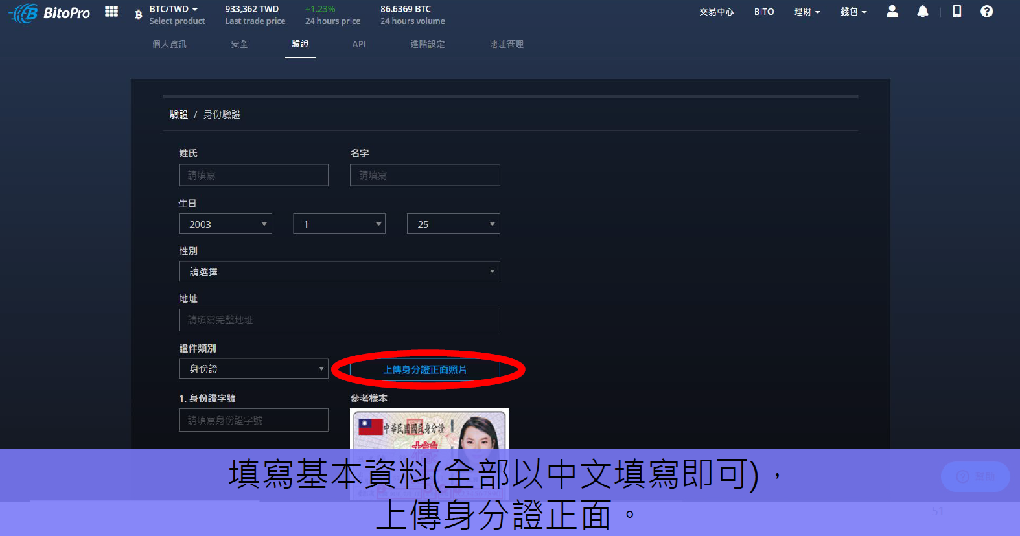Open birth day dropdown showing 25
Screen dimensions: 1020x536
454,224
